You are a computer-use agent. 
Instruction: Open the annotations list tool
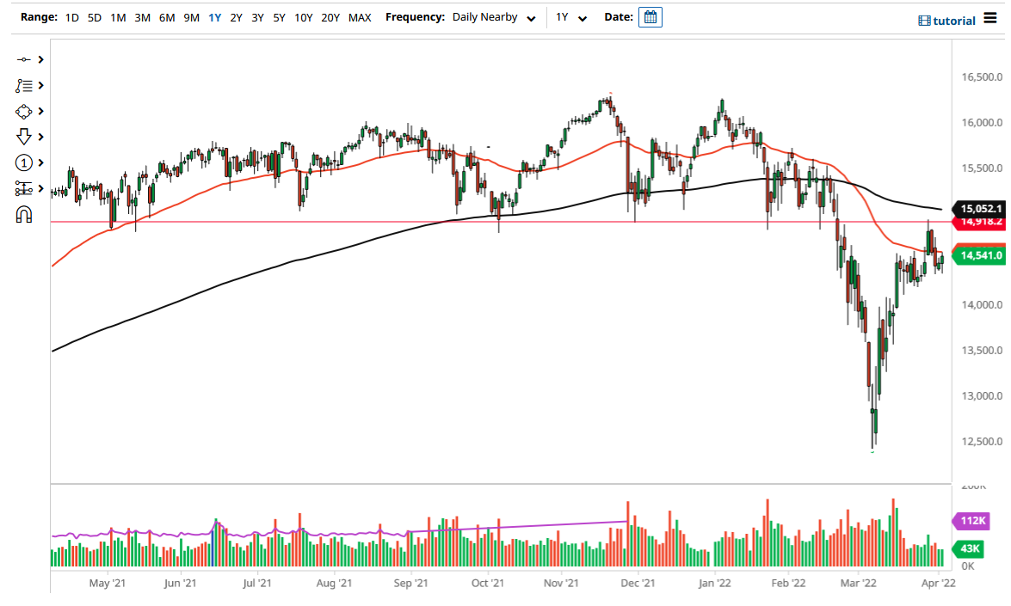coord(24,85)
